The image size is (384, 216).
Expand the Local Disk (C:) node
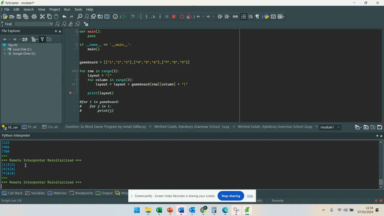coord(4,49)
